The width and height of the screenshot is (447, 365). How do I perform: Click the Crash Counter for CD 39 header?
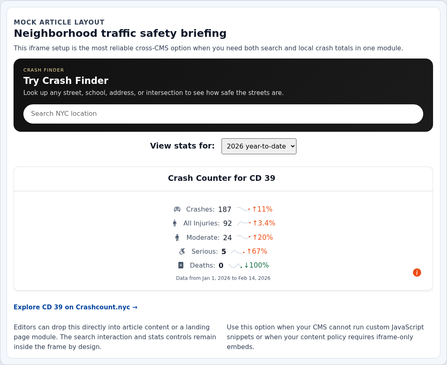[x=221, y=178]
